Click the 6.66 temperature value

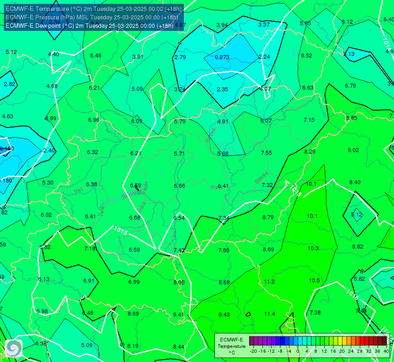click(x=179, y=186)
